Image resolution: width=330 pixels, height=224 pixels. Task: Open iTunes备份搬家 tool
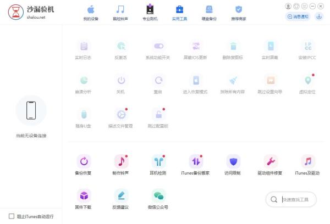(195, 166)
